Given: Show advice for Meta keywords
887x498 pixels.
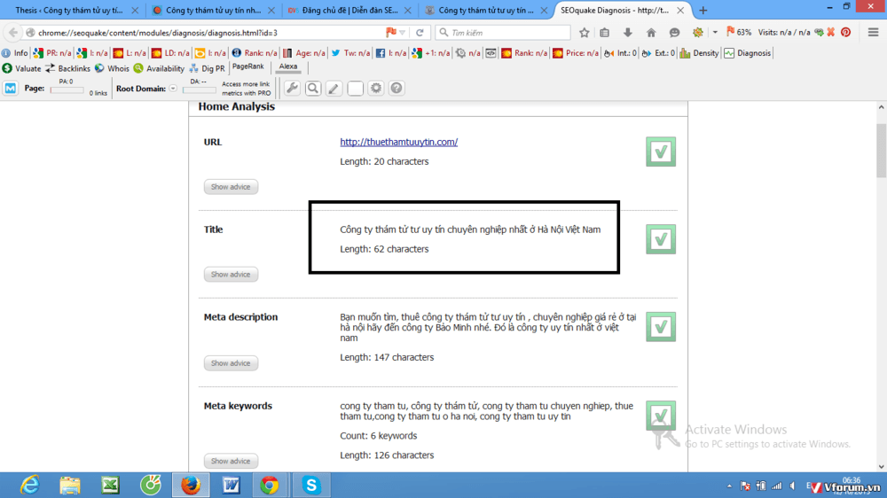Looking at the screenshot, I should (x=231, y=461).
